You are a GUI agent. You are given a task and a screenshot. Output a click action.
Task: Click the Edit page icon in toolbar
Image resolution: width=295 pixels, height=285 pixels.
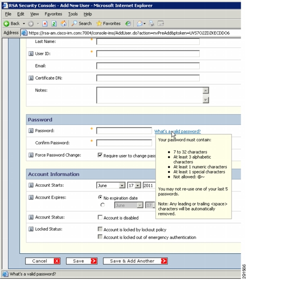(161, 24)
